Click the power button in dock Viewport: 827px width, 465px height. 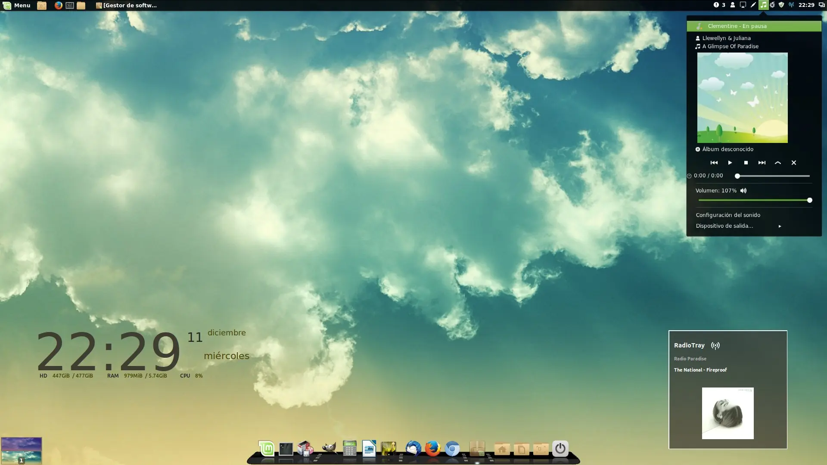point(560,449)
